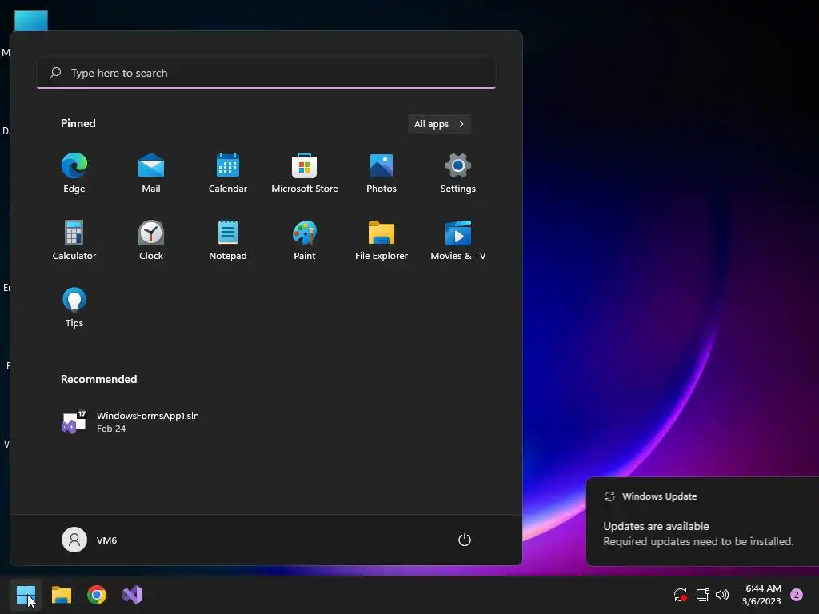Open Visual Studio from the taskbar

pyautogui.click(x=132, y=595)
